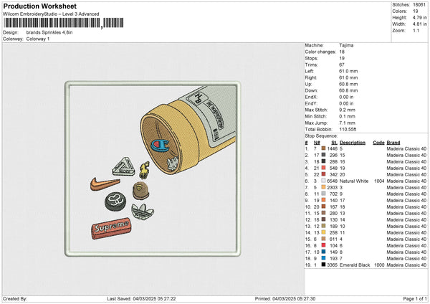Click the 'Colorway 1' value

point(38,39)
